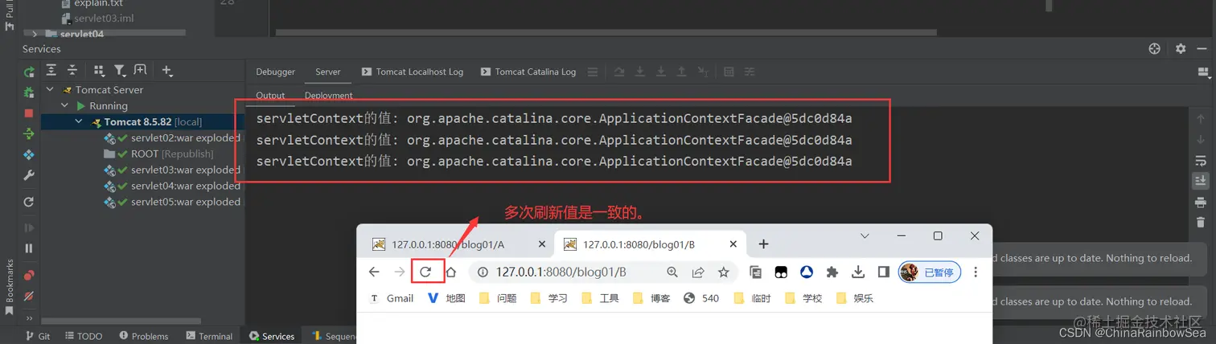Image resolution: width=1216 pixels, height=344 pixels.
Task: Expand the servlet04 project folder
Action: point(35,34)
